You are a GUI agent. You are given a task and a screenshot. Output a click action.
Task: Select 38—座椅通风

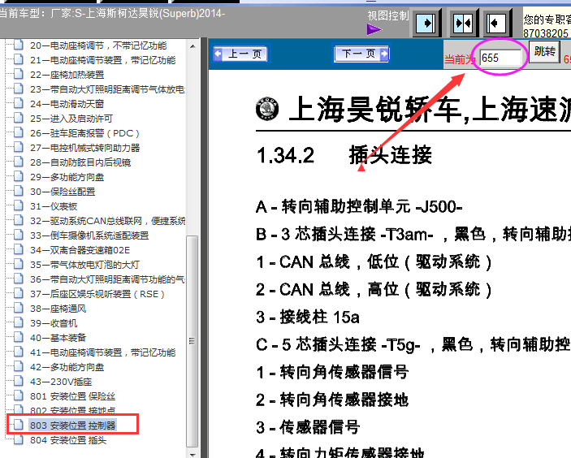[58, 309]
